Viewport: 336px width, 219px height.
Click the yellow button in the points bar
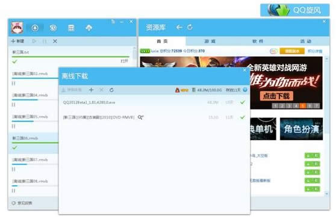point(292,51)
